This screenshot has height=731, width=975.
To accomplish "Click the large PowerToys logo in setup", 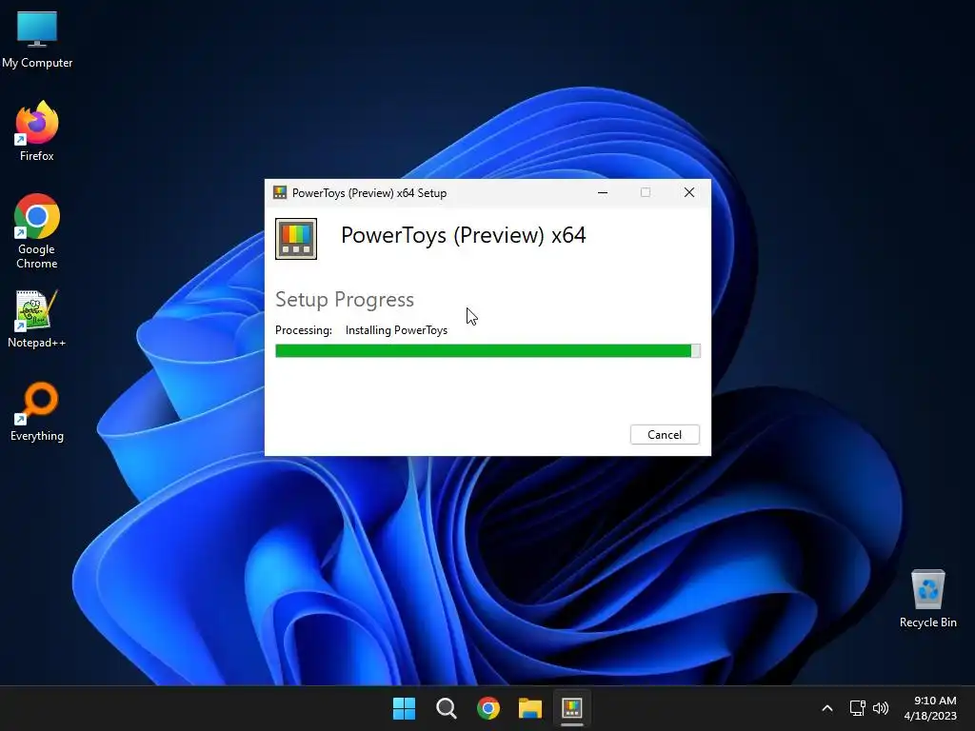I will 296,239.
